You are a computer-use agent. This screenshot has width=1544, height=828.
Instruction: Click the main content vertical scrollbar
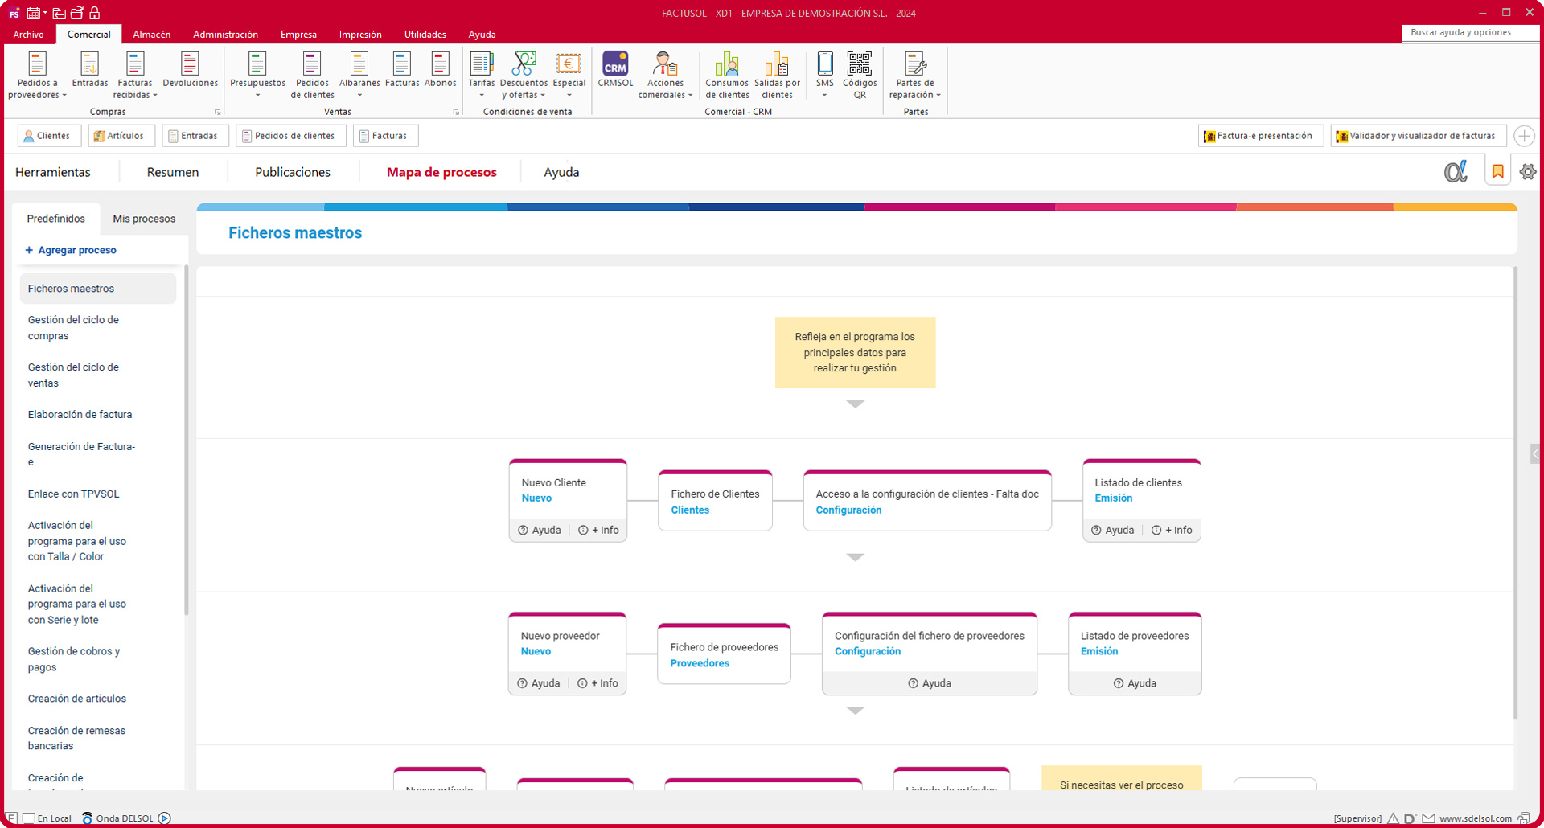pyautogui.click(x=1515, y=493)
